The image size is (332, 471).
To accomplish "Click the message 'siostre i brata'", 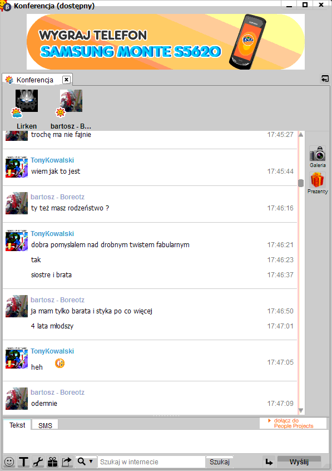I will pyautogui.click(x=51, y=275).
